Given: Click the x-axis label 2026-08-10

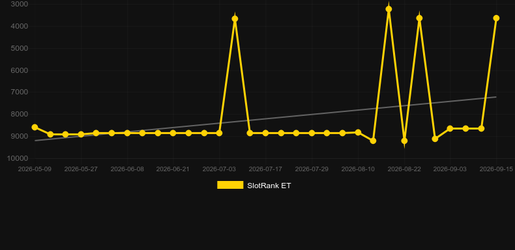Looking at the screenshot, I should pos(358,169).
